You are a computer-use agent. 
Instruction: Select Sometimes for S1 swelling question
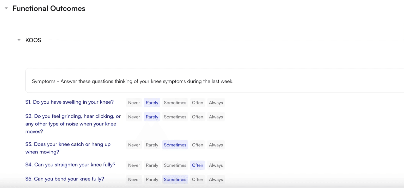tap(175, 103)
